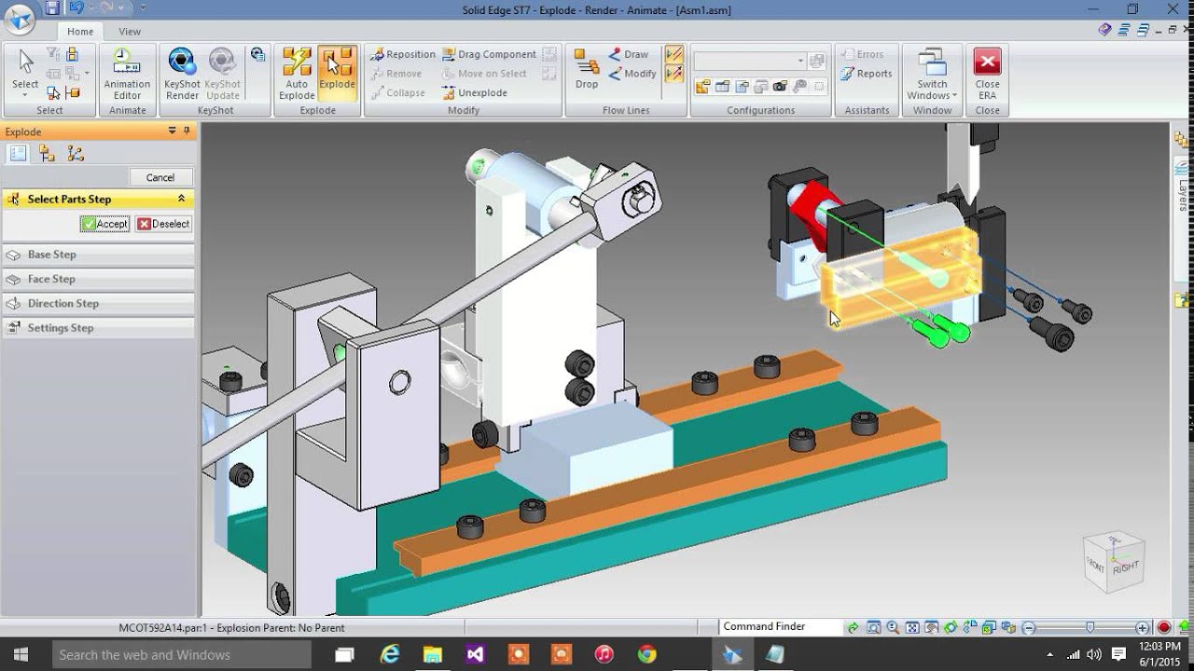Open Action Center notifications icon
Viewport: 1194px width, 671px height.
(x=1118, y=655)
